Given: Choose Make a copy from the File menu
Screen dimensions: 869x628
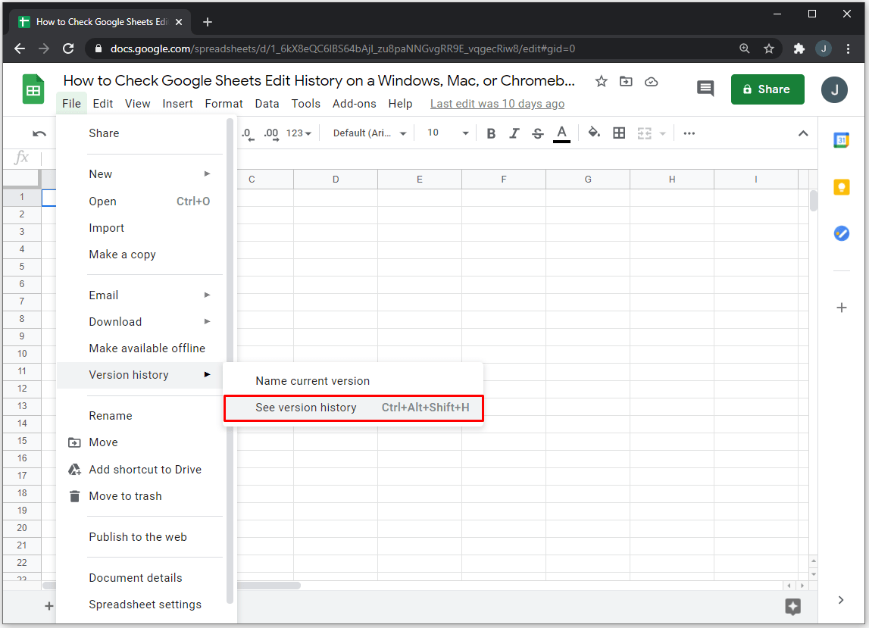Looking at the screenshot, I should pyautogui.click(x=122, y=255).
